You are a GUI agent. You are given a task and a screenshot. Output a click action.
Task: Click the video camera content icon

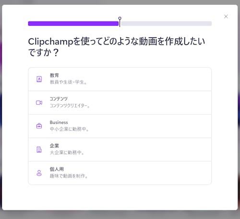point(39,103)
